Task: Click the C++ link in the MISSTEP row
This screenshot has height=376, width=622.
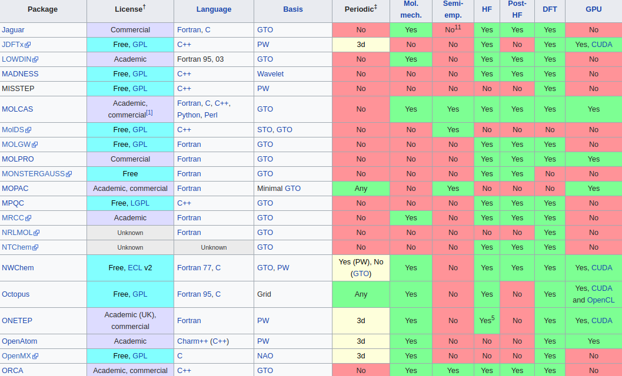Action: point(184,88)
